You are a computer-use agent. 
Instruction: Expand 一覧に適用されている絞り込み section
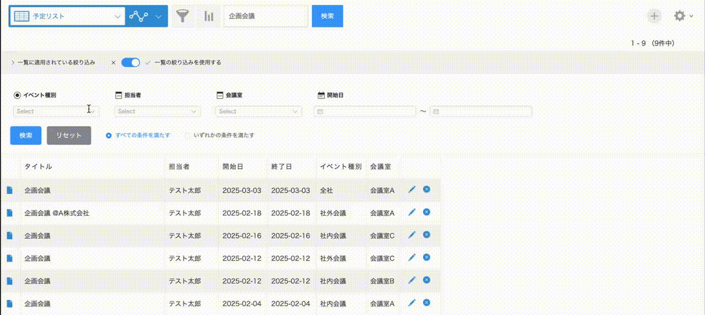(53, 62)
